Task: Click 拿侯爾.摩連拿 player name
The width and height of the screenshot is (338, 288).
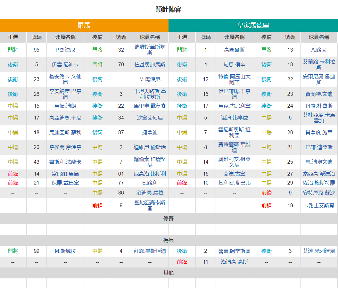Action: 65,147
